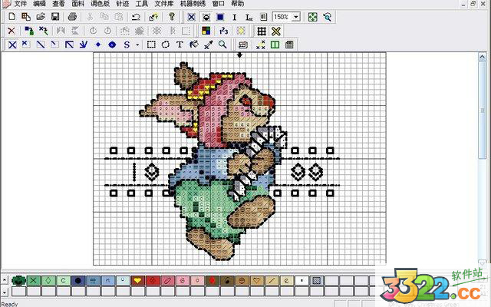Click the color replace icon with green bucket
The image size is (491, 307).
29,31
